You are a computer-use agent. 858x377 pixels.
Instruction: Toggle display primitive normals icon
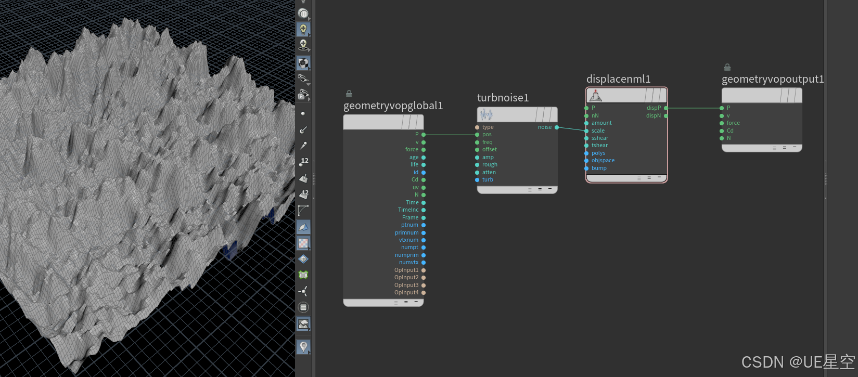303,178
